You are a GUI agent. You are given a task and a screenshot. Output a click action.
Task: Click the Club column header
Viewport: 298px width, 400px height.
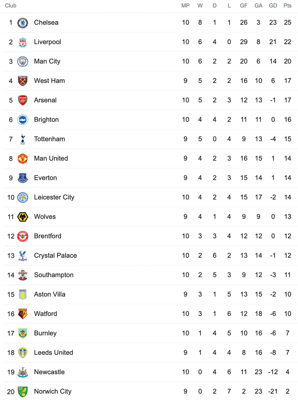coord(11,5)
